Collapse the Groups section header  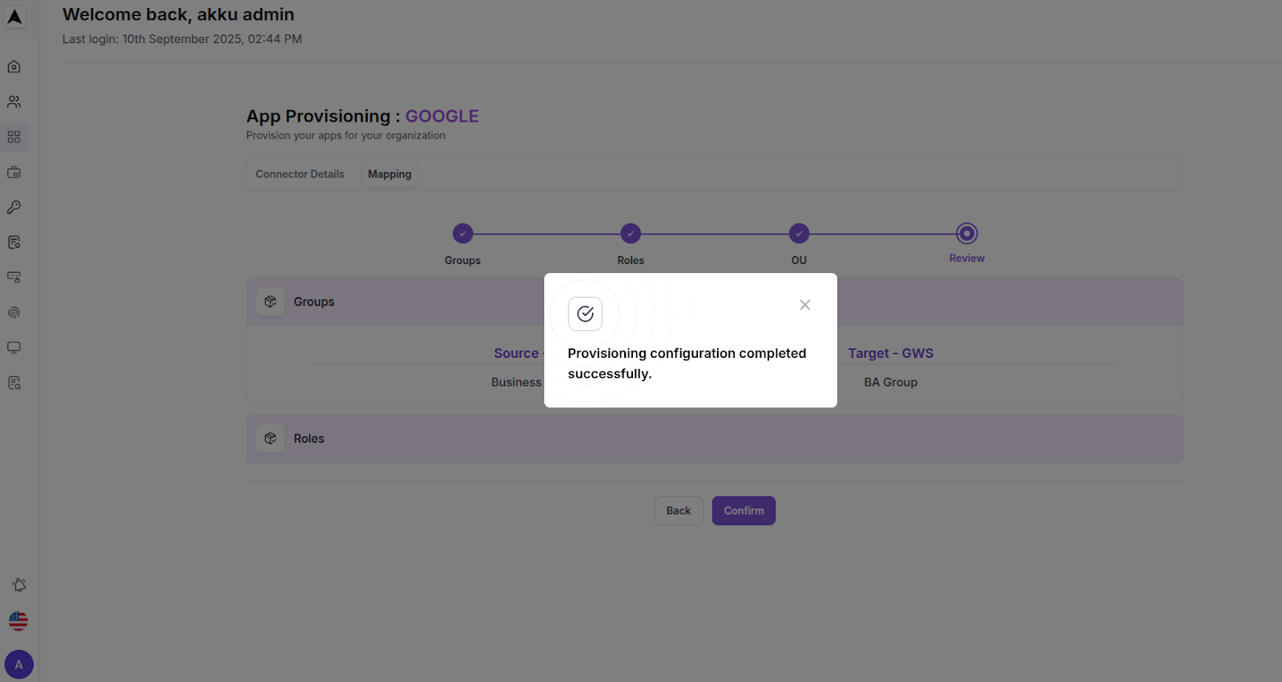715,302
